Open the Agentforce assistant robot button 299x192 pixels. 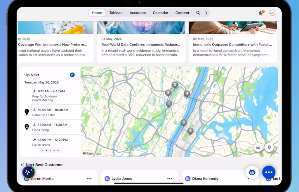pyautogui.click(x=252, y=172)
